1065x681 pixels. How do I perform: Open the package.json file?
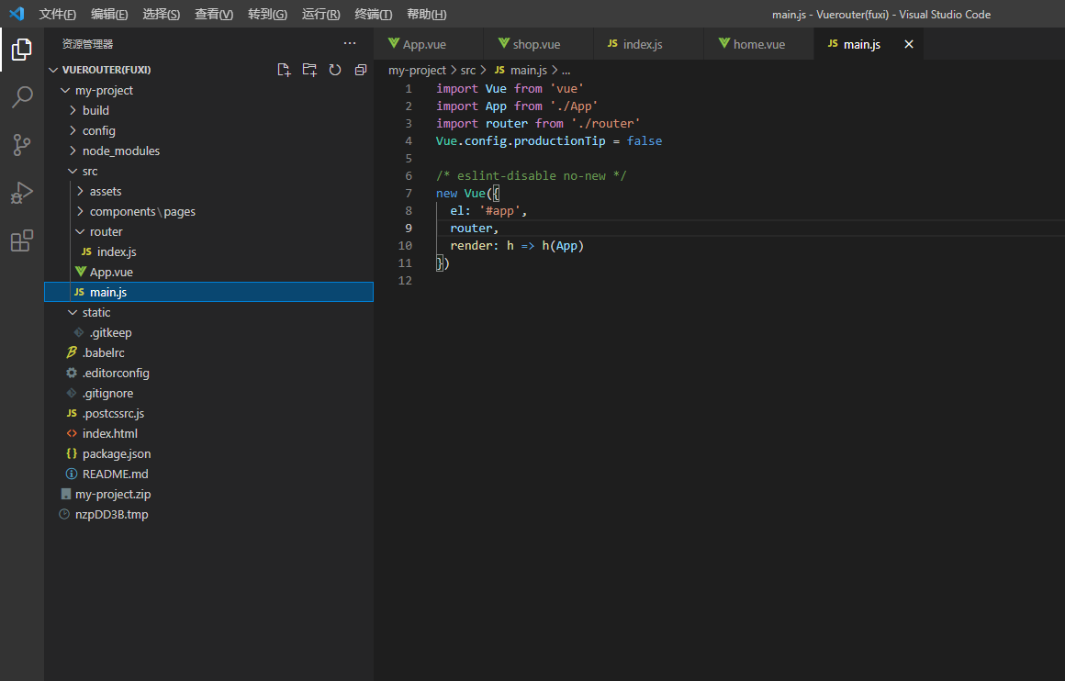coord(208,453)
